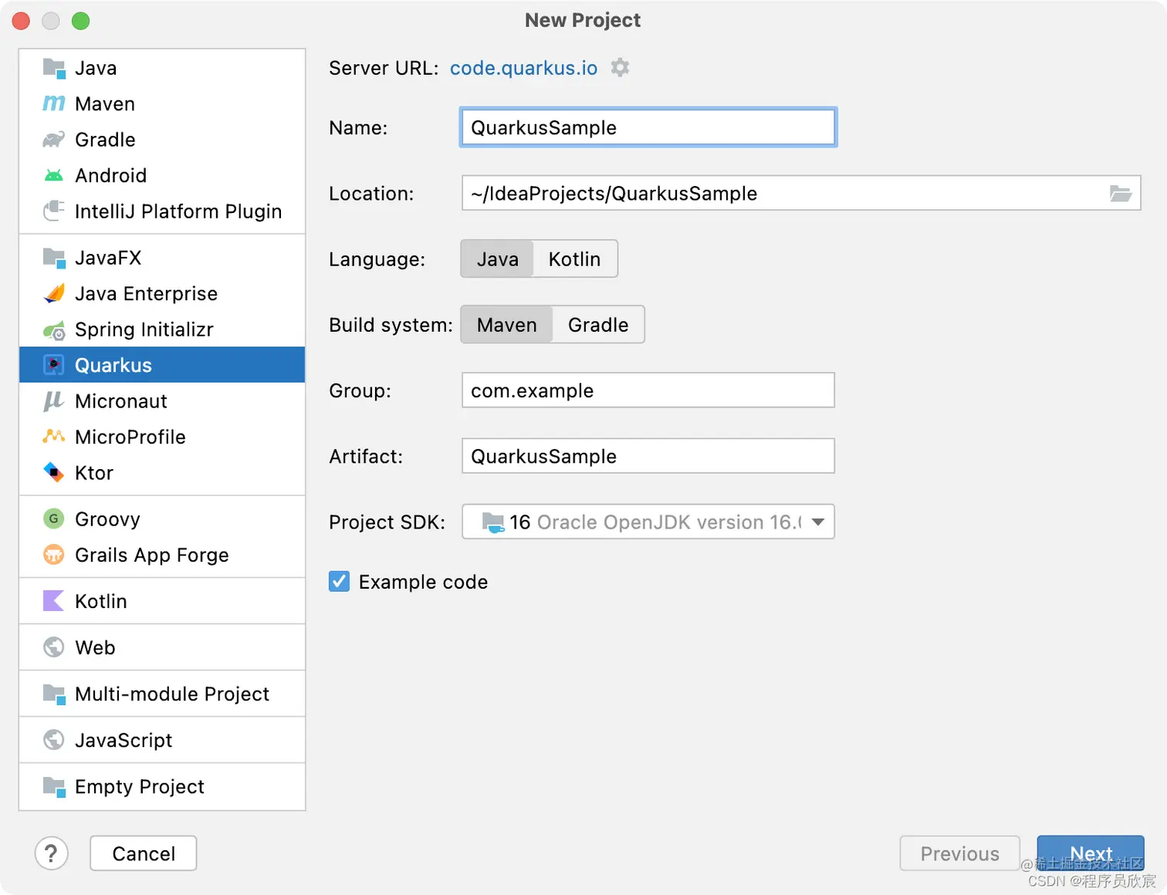The height and width of the screenshot is (895, 1167).
Task: Click the Maven icon in the sidebar
Action: 53,103
